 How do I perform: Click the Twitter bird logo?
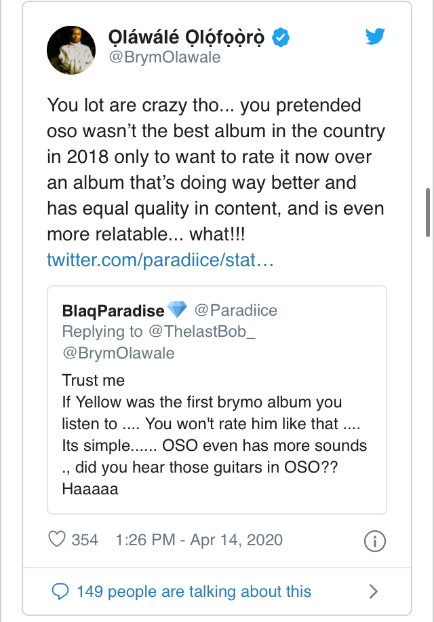[374, 37]
